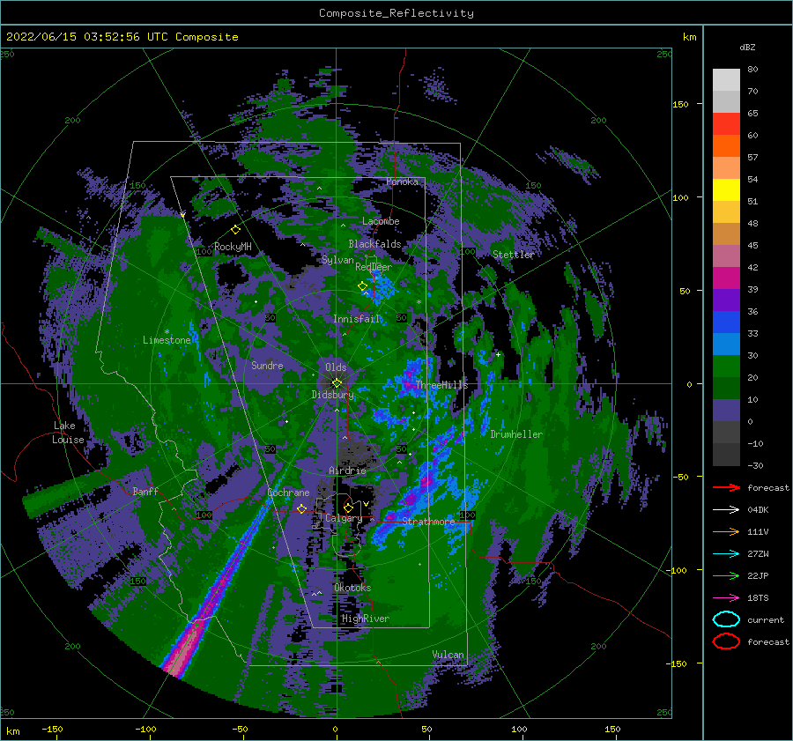Image resolution: width=793 pixels, height=741 pixels.
Task: Click the magenta 42 dBZ color swatch
Action: pos(726,278)
